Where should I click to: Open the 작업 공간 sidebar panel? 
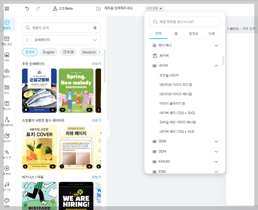pyautogui.click(x=7, y=41)
